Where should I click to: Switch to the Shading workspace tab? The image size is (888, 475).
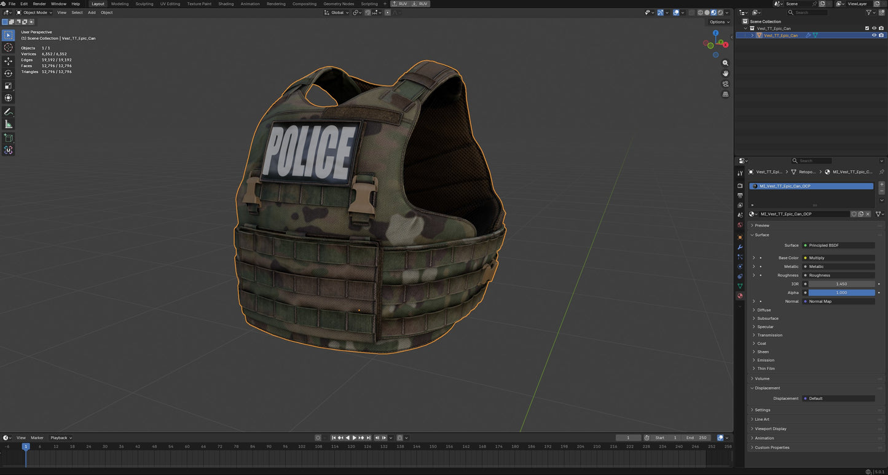click(226, 4)
